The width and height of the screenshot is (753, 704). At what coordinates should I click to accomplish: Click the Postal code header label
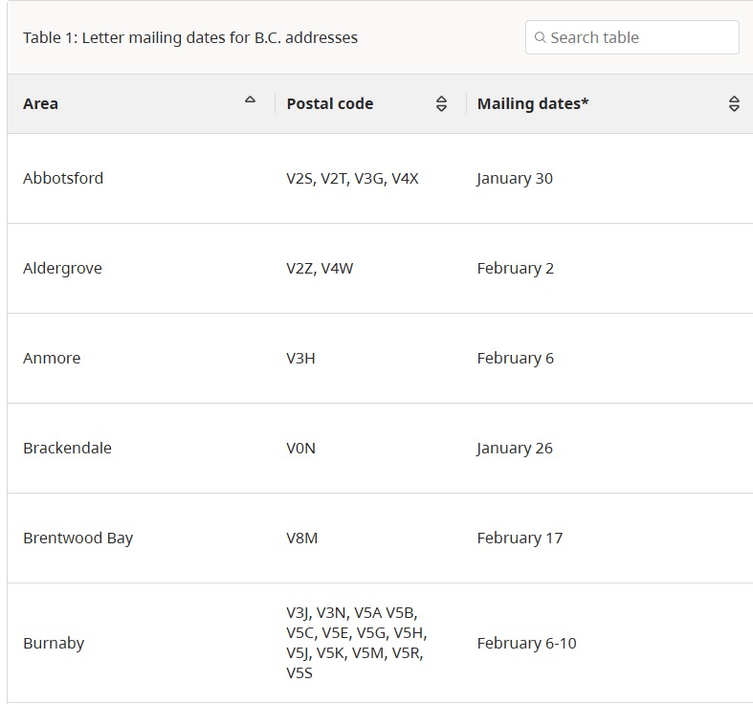click(330, 103)
